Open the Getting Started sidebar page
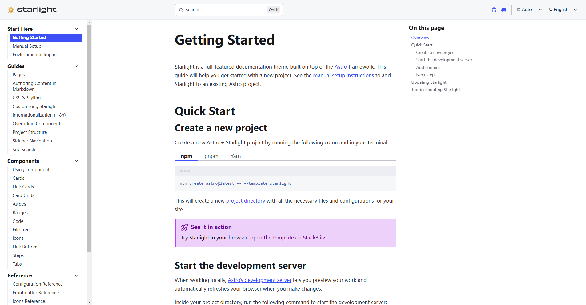 pos(46,38)
